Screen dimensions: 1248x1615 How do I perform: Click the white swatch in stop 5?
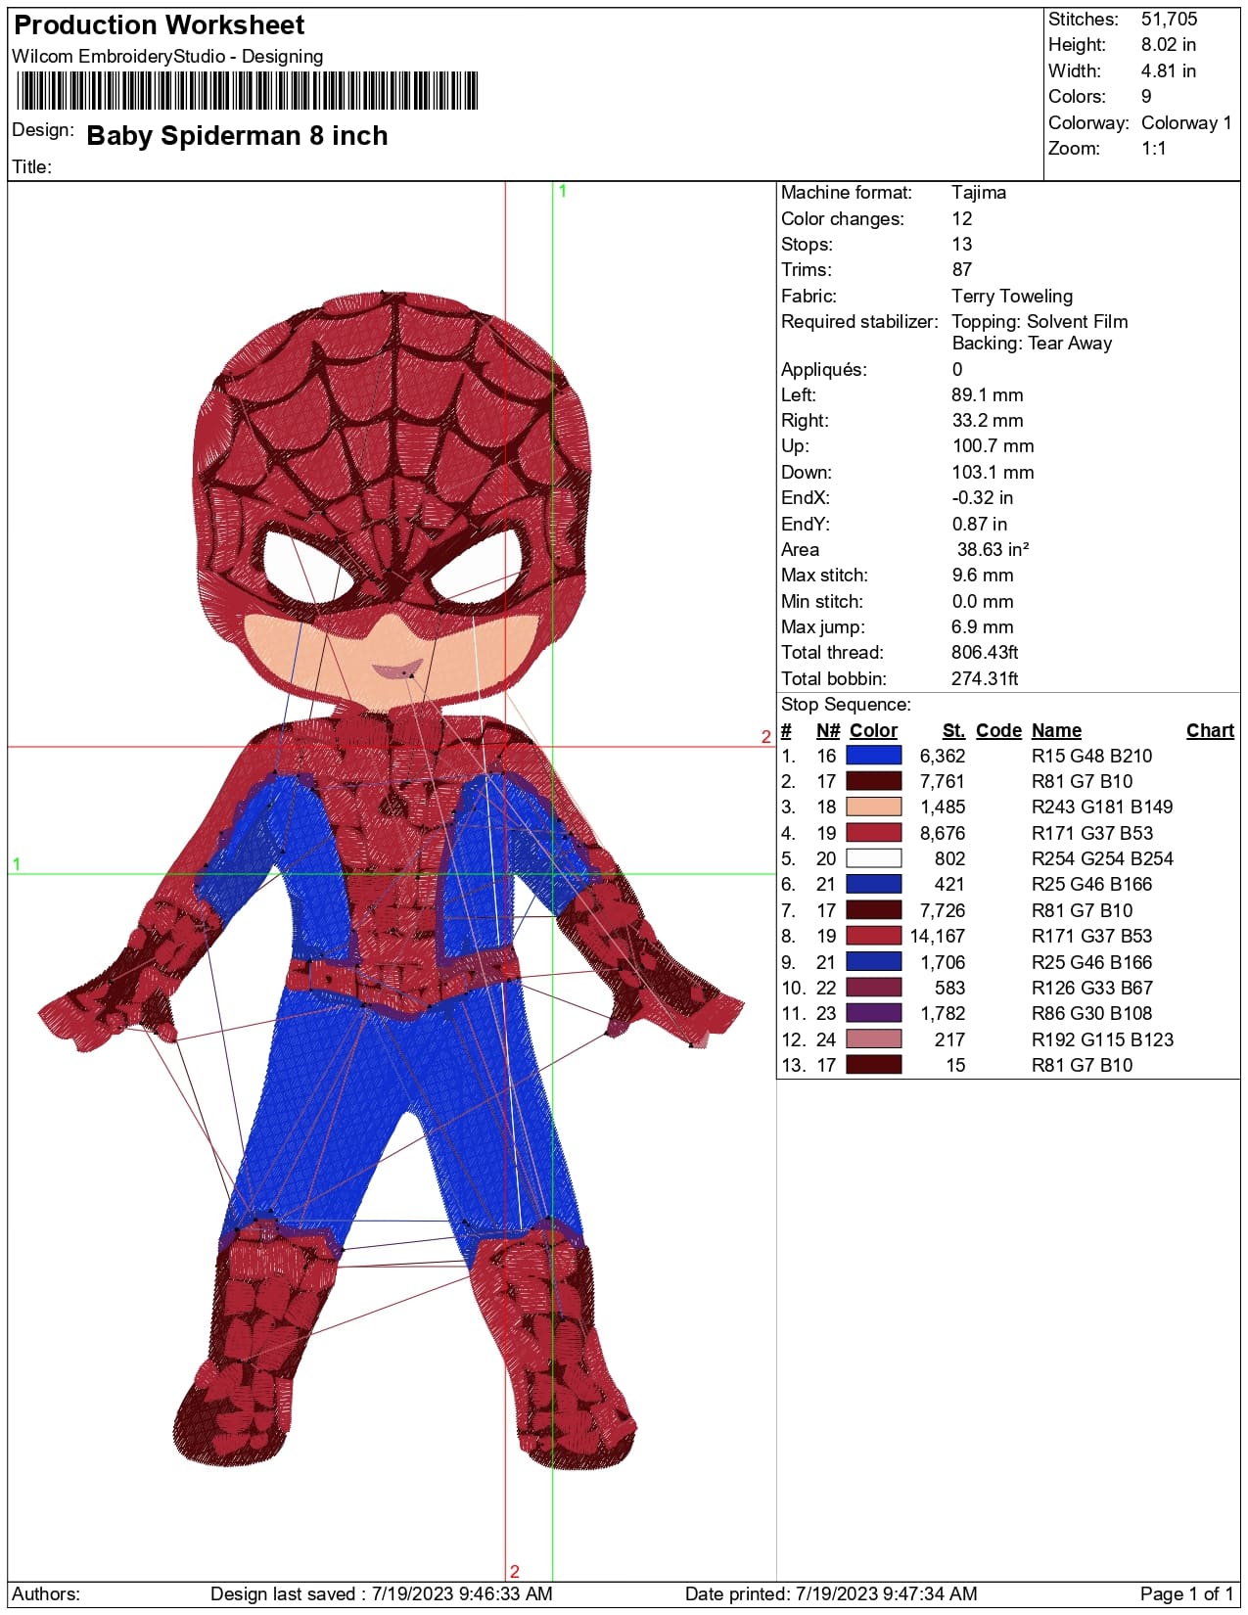(x=873, y=858)
